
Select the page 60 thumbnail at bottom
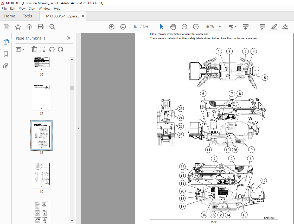[x=42, y=212]
